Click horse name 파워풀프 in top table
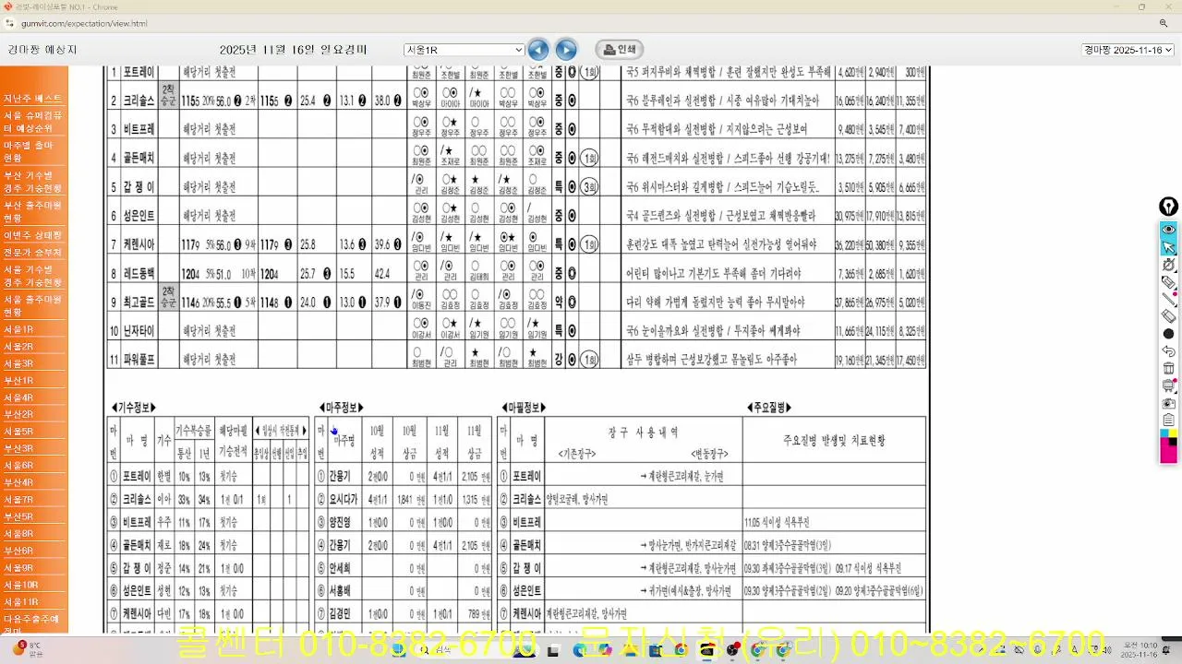Viewport: 1182px width, 664px height. pyautogui.click(x=139, y=359)
